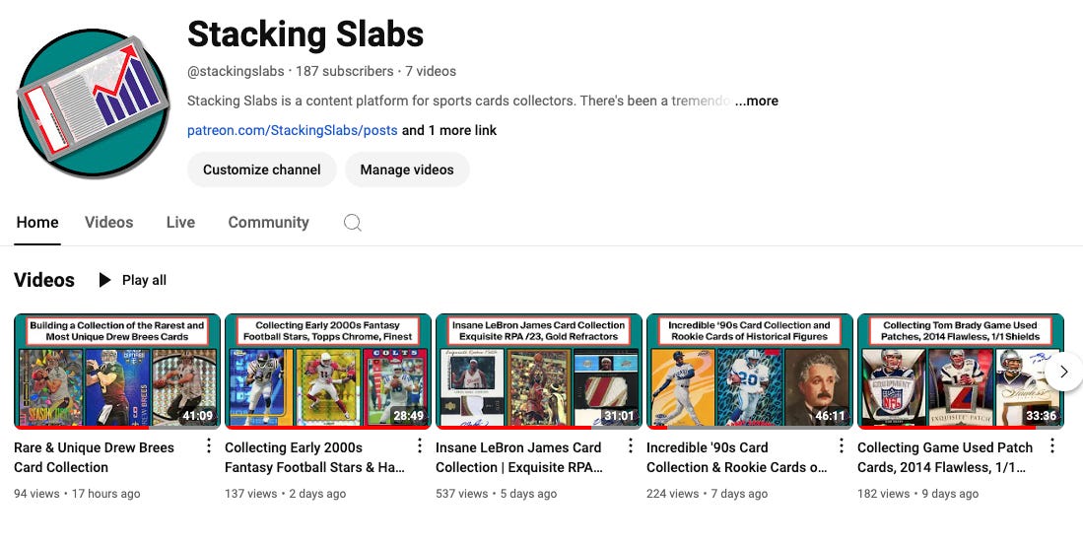Screen dimensions: 1083x545
Task: Switch to the Videos tab
Action: pos(109,223)
